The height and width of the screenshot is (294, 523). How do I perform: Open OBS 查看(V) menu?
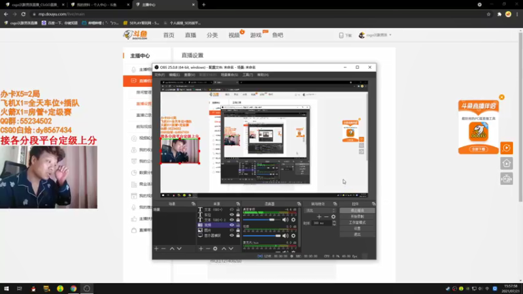click(190, 74)
